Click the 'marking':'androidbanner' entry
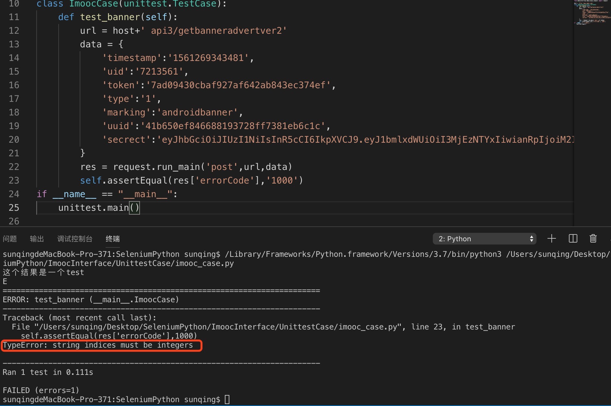The width and height of the screenshot is (611, 406). 172,112
